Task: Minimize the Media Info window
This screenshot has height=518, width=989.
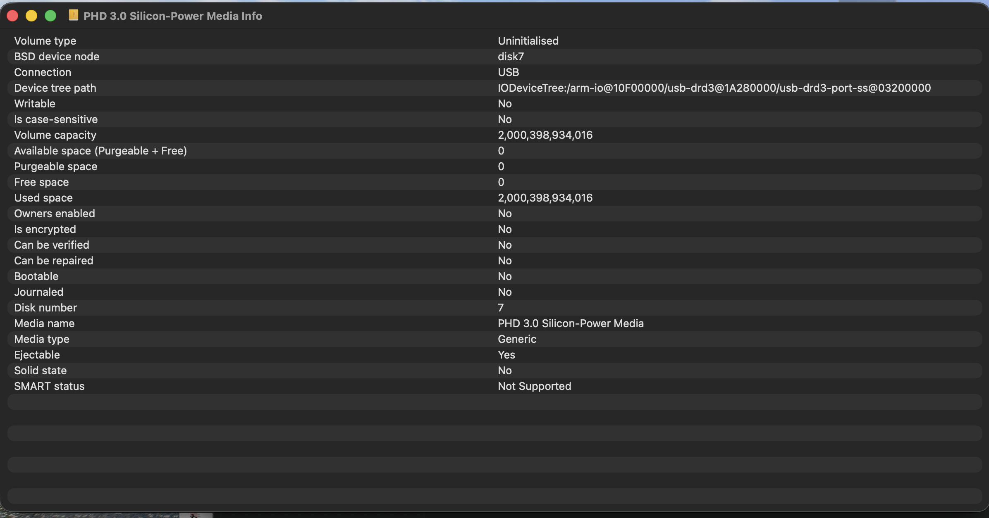Action: point(31,16)
